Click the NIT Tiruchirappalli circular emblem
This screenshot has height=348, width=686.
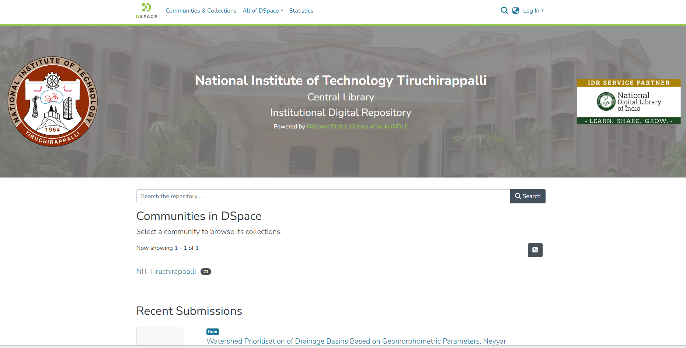coord(53,101)
